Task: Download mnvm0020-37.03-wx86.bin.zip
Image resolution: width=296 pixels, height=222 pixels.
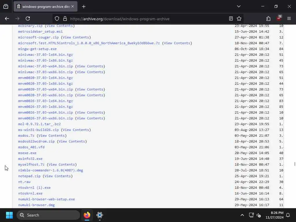Action: (45, 95)
